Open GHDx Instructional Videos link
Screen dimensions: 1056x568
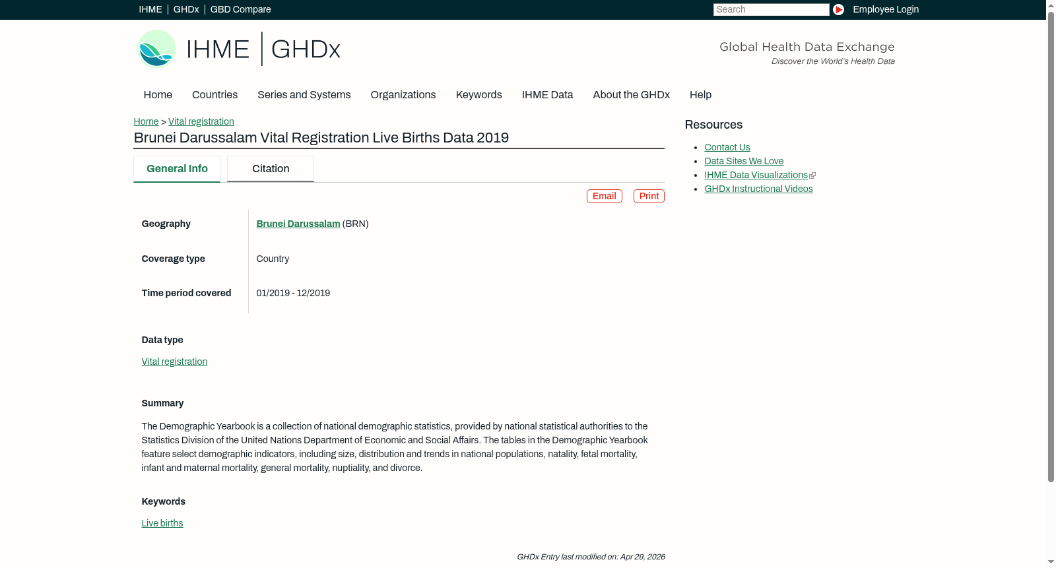(758, 189)
